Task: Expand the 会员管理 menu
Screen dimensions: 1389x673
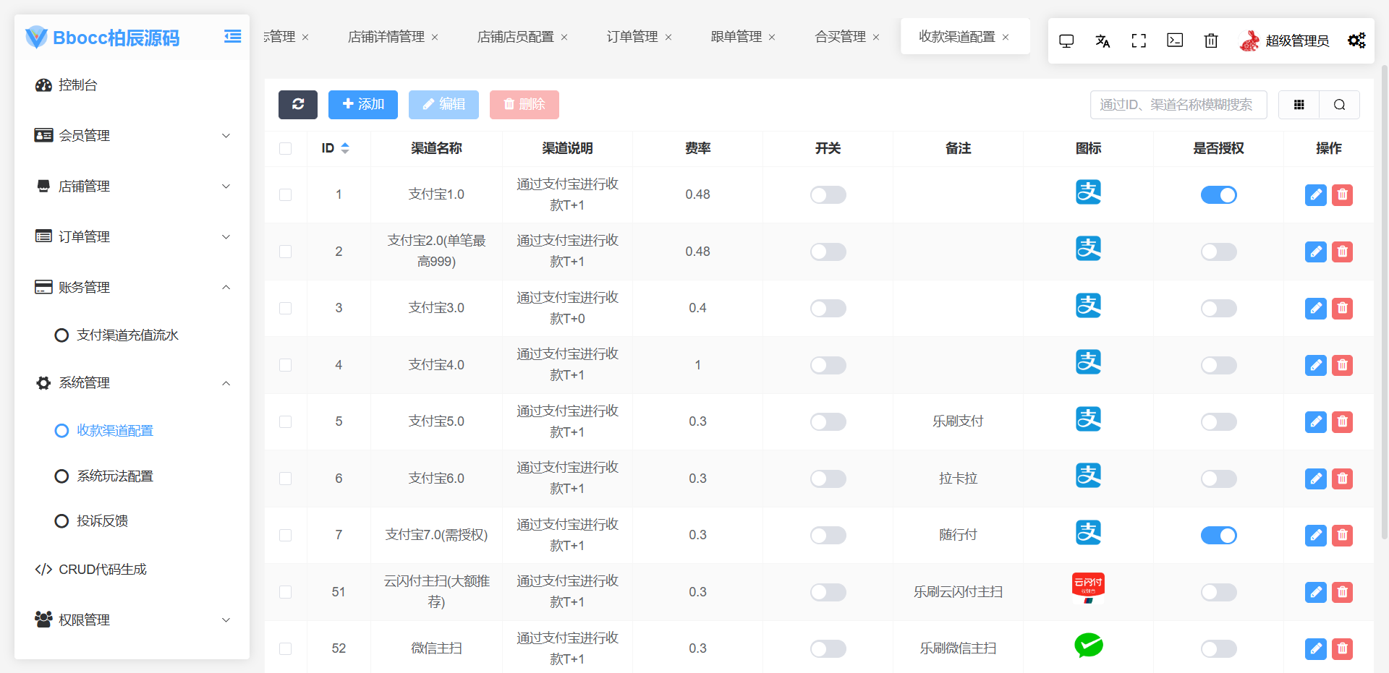Action: pyautogui.click(x=132, y=136)
